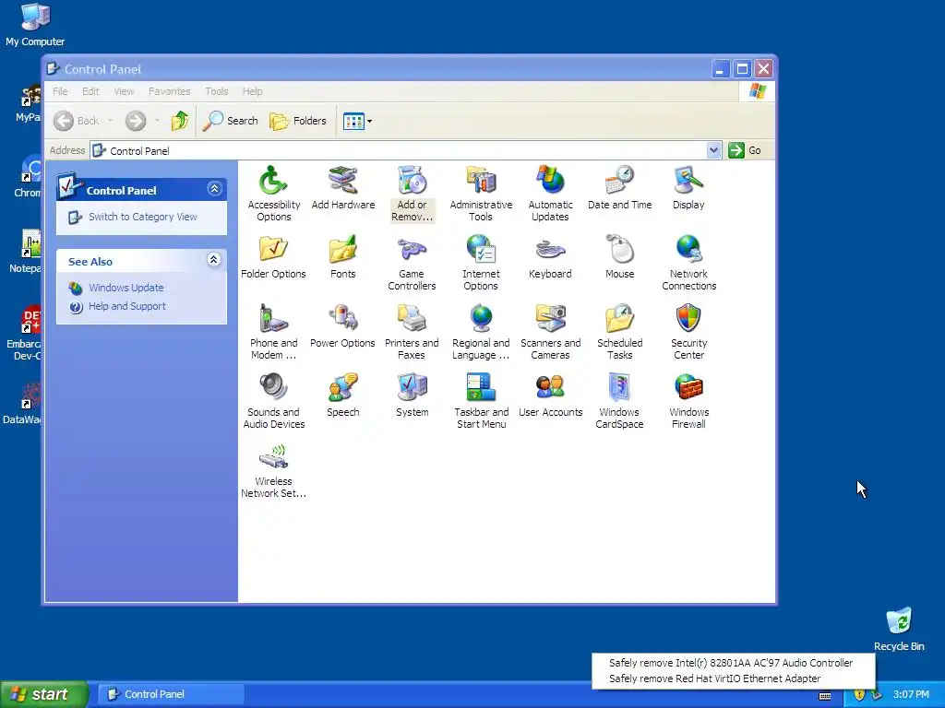Click the Start button

click(x=44, y=694)
